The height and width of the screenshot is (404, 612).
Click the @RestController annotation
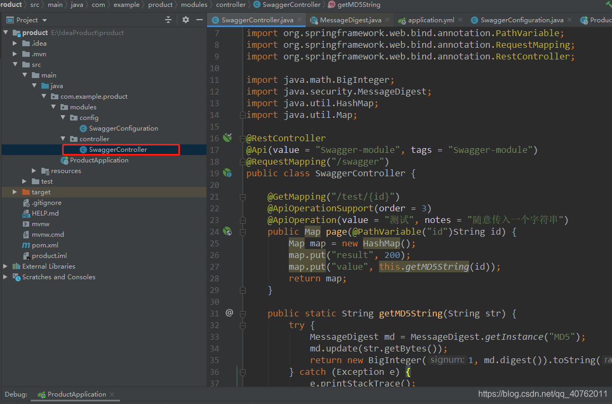(x=286, y=138)
